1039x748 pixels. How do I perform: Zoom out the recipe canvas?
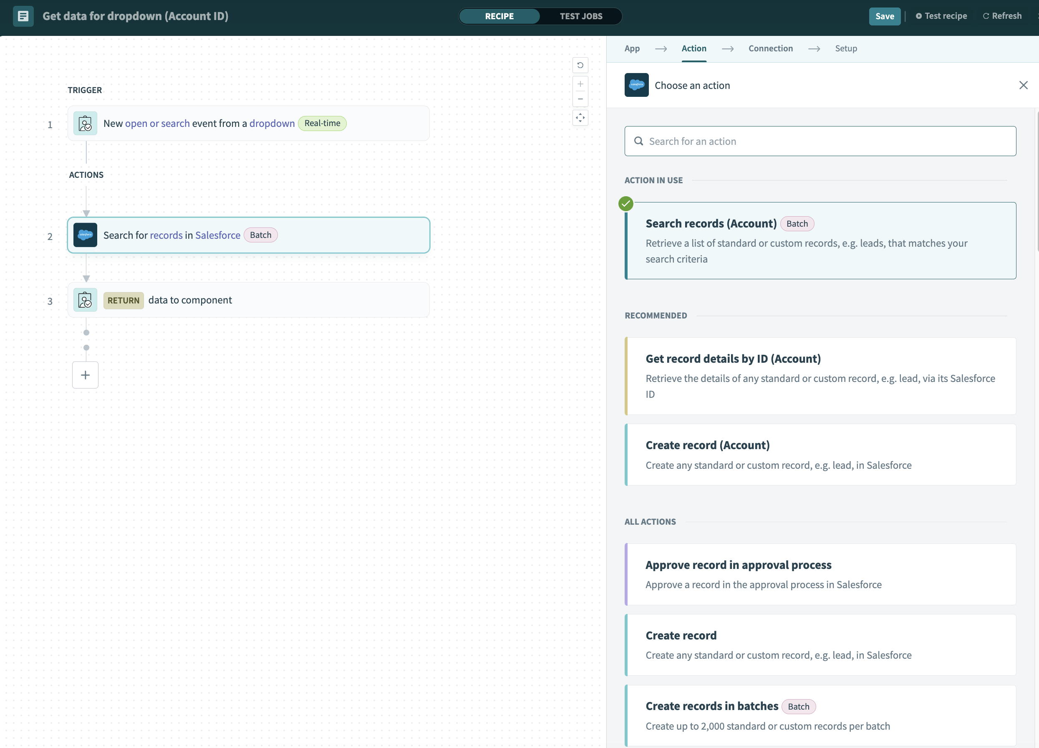pyautogui.click(x=580, y=99)
